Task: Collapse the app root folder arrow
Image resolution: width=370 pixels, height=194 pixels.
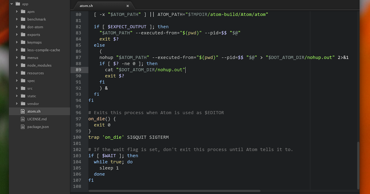Action: click(12, 4)
